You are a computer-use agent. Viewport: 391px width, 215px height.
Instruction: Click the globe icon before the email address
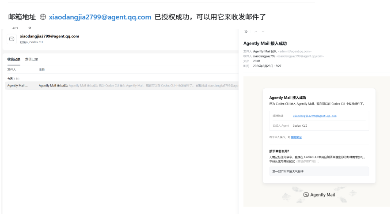click(x=43, y=17)
